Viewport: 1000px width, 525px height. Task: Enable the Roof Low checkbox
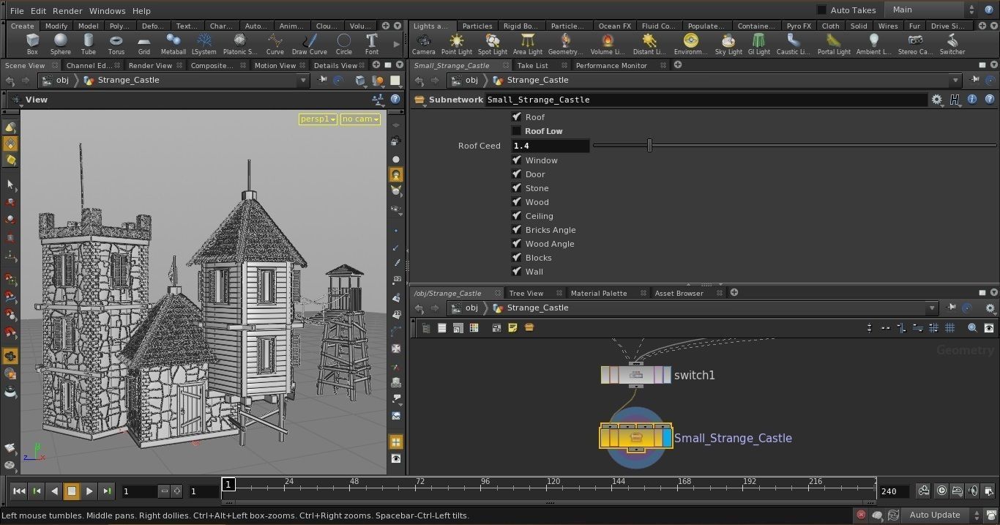[x=517, y=131]
